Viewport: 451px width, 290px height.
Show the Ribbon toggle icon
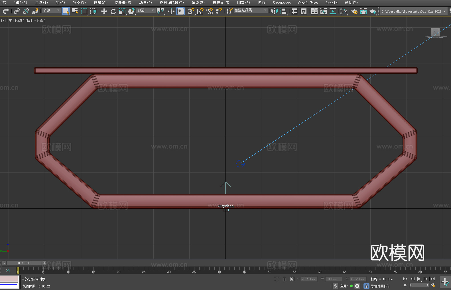click(x=314, y=11)
